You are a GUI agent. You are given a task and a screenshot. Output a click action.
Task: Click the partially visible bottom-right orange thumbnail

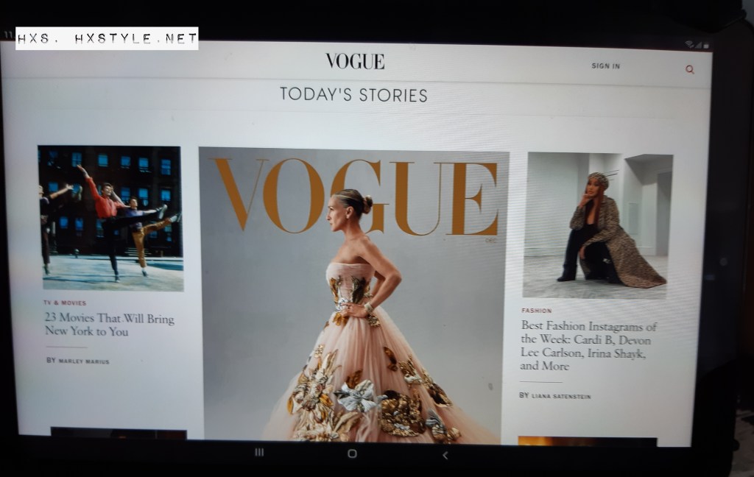tap(587, 441)
